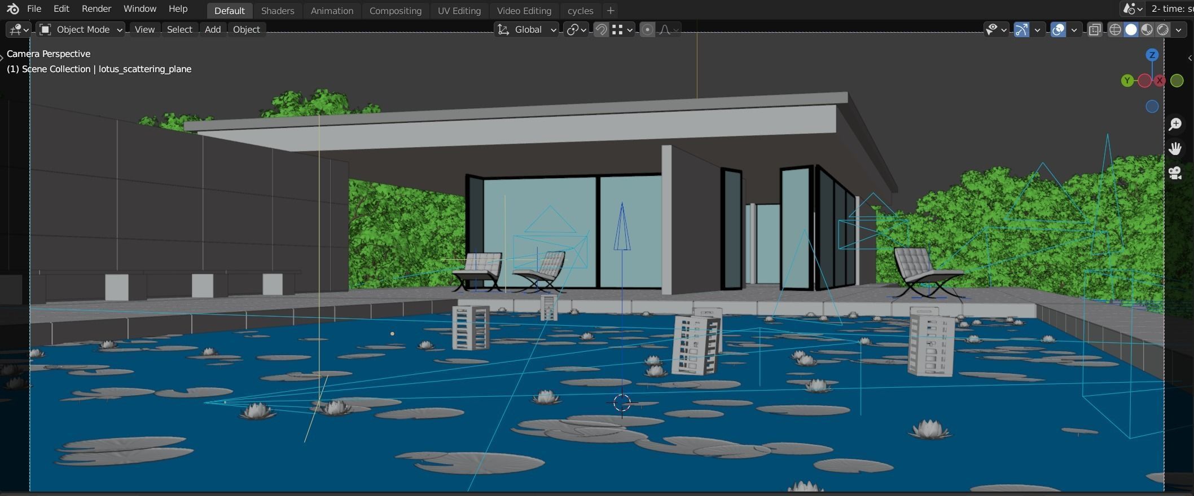Click the negative Y axis gizmo circle

click(x=1177, y=81)
